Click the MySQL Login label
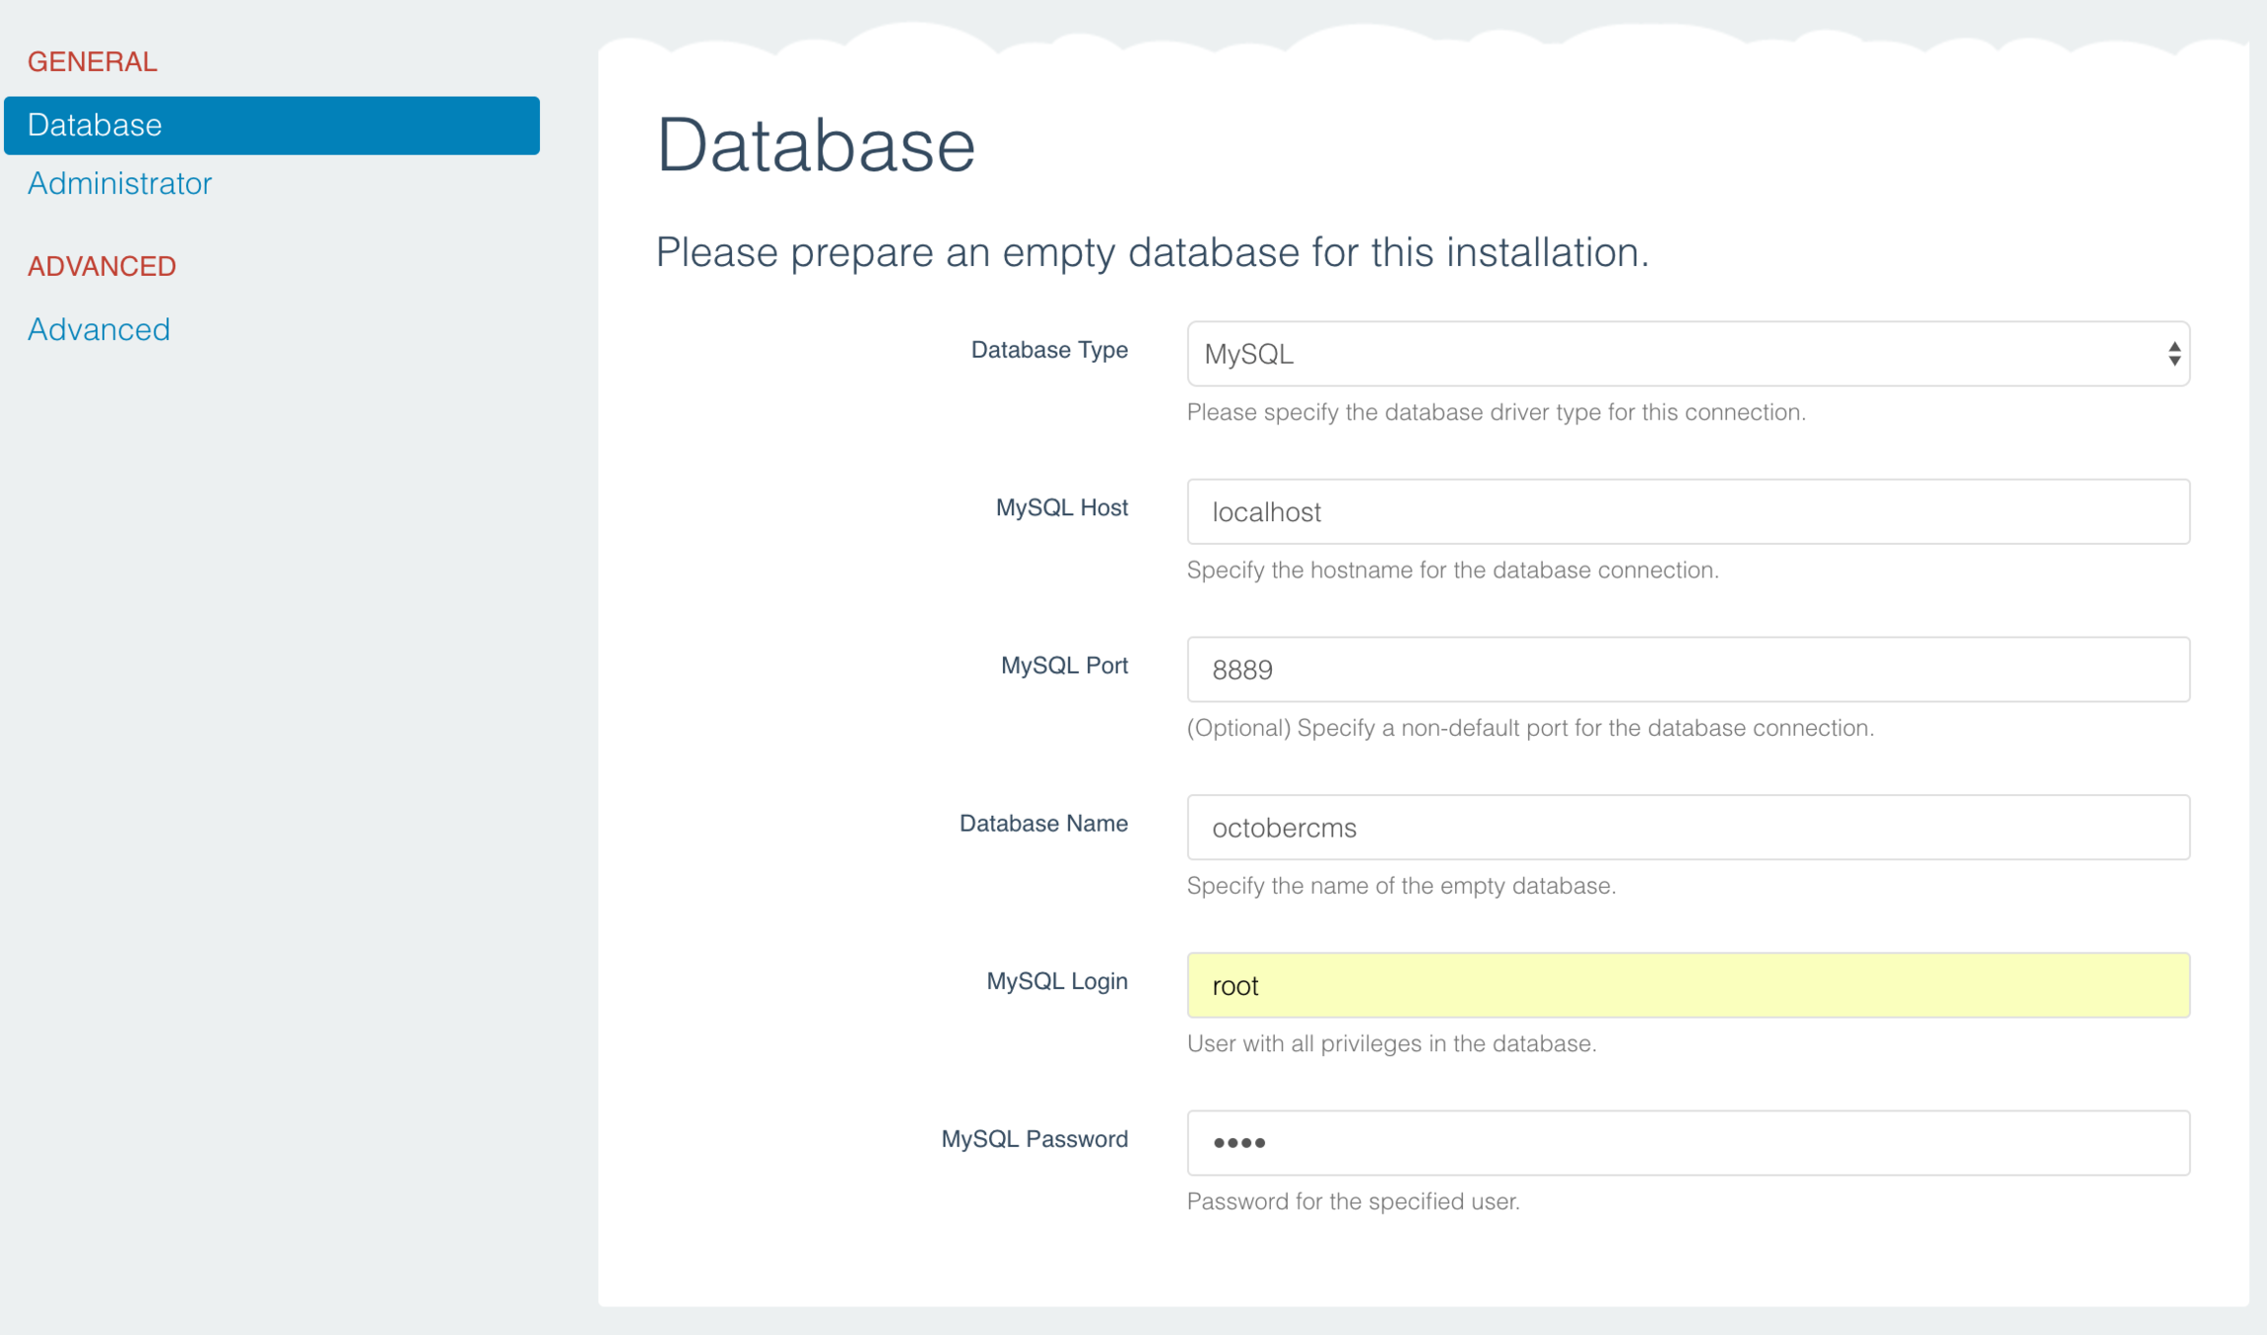This screenshot has height=1335, width=2267. [x=1056, y=981]
